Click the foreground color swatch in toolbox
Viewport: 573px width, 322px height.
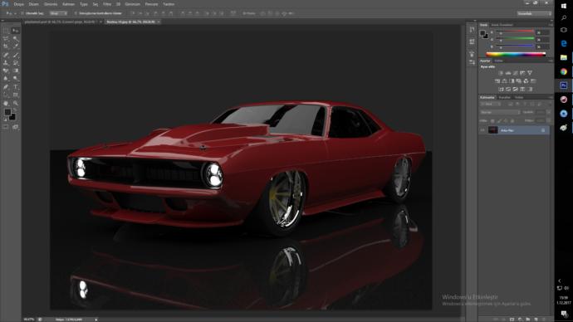[7, 113]
